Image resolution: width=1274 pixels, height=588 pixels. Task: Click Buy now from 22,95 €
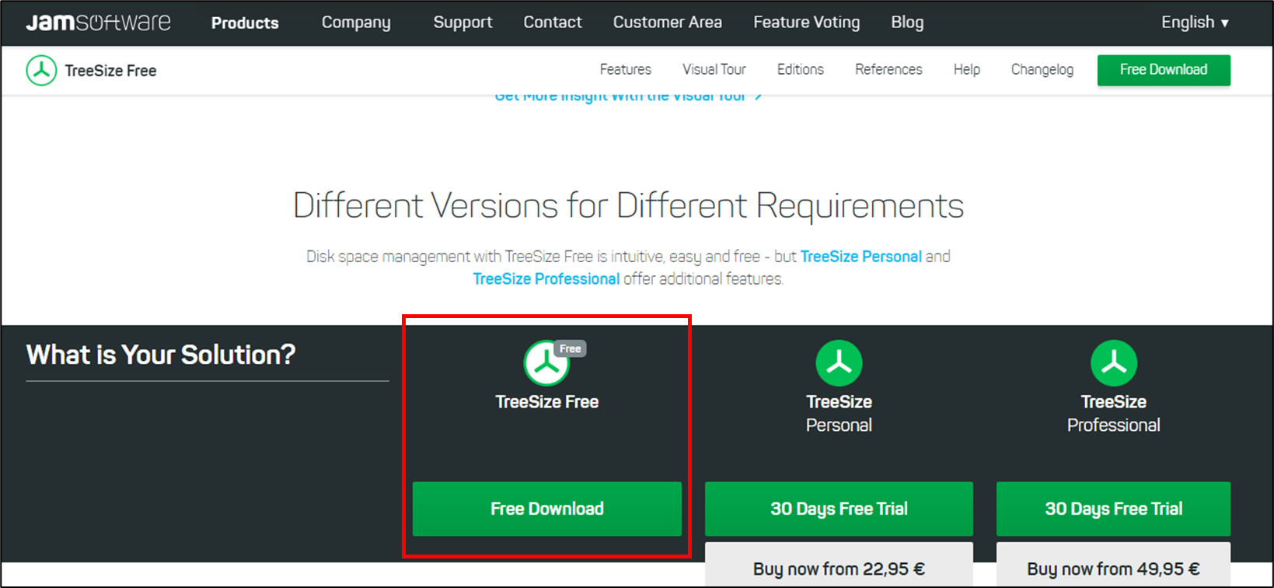coord(839,565)
